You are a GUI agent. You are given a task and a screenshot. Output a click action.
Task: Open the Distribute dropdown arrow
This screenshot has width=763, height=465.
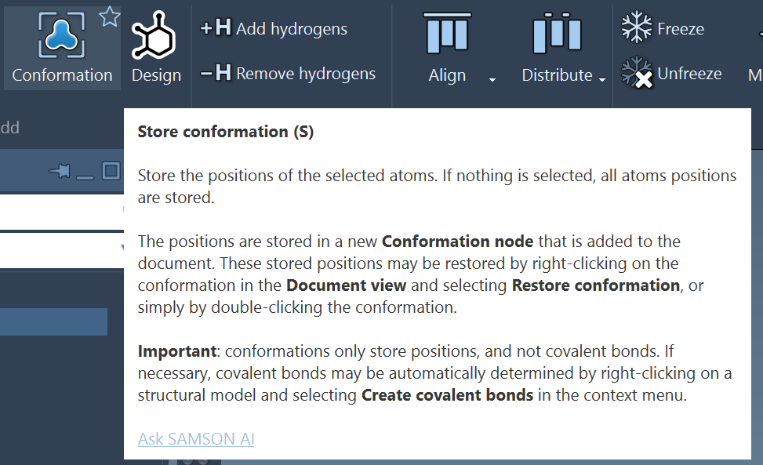[602, 79]
